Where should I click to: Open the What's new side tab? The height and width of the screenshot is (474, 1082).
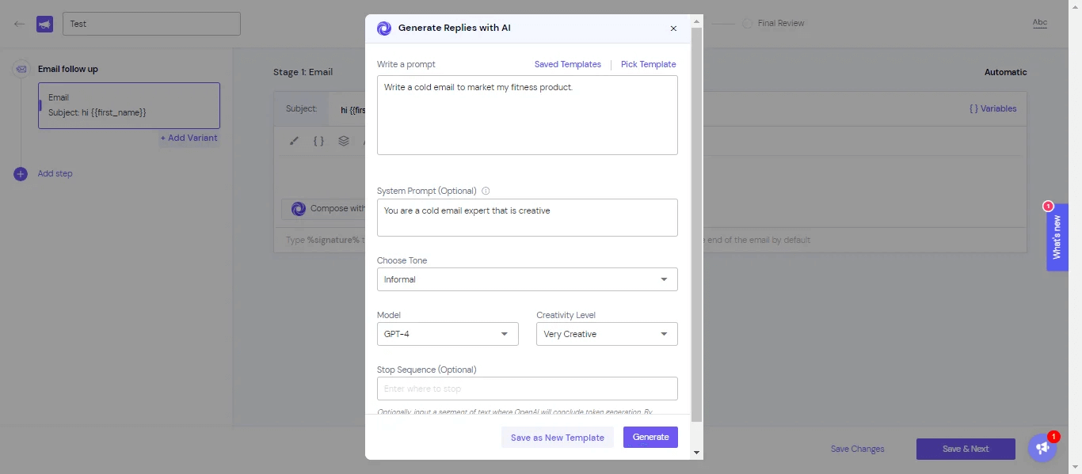pos(1057,237)
